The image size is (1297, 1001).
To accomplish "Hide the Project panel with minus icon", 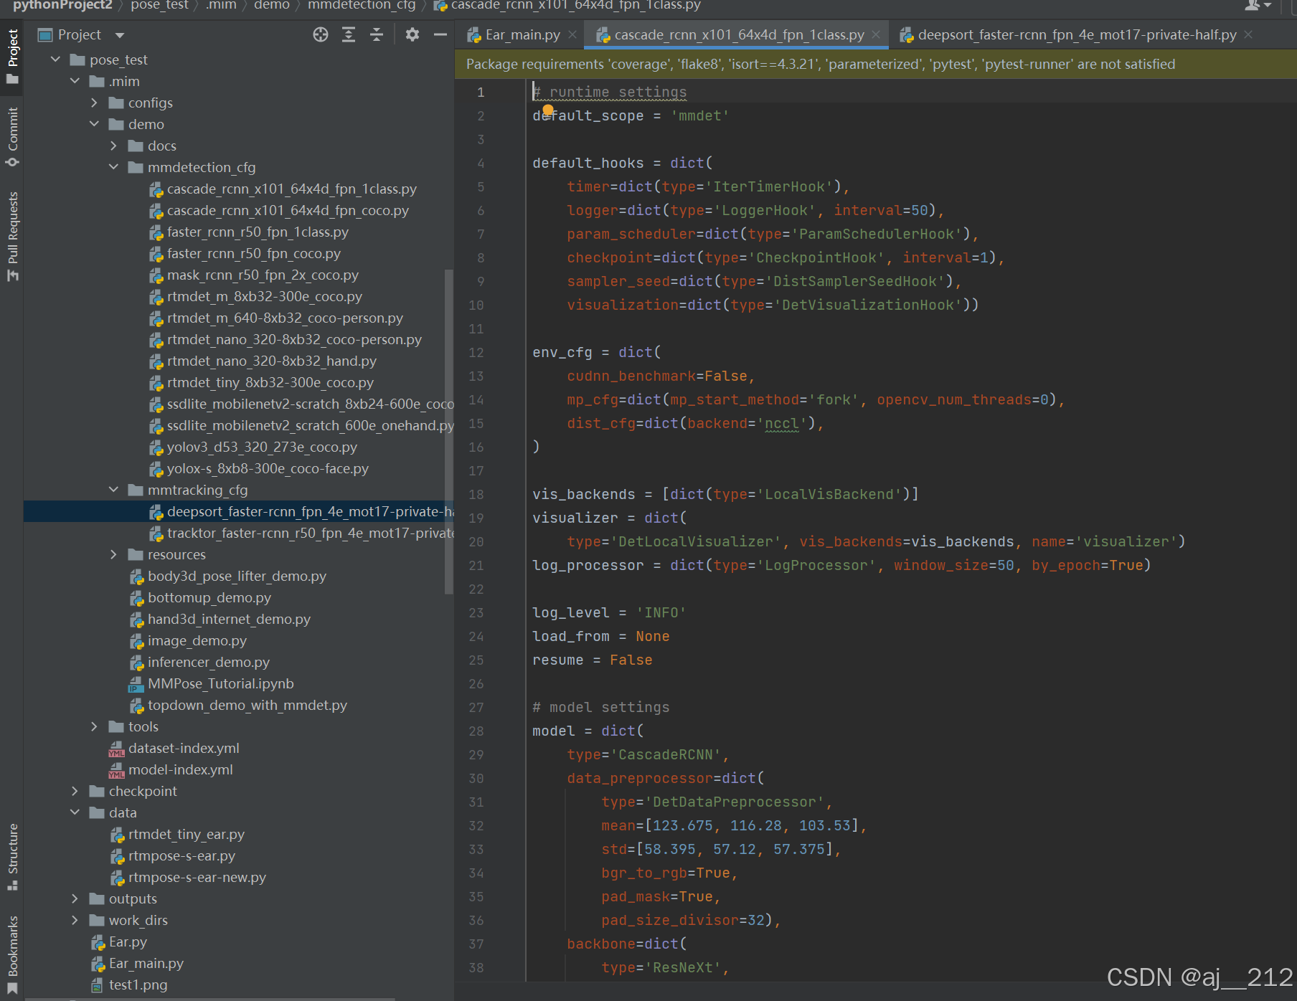I will (440, 34).
